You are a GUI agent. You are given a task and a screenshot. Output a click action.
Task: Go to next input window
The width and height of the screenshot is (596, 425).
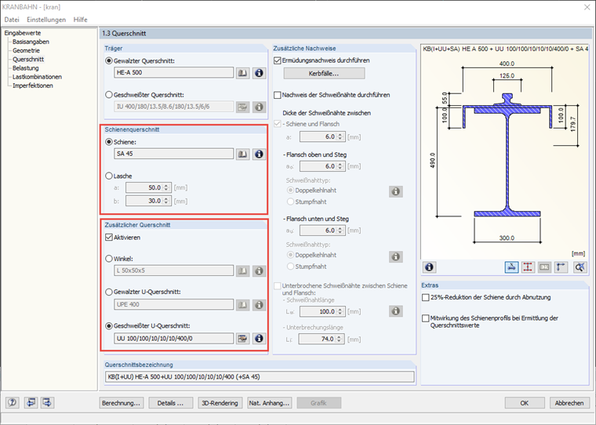point(48,402)
